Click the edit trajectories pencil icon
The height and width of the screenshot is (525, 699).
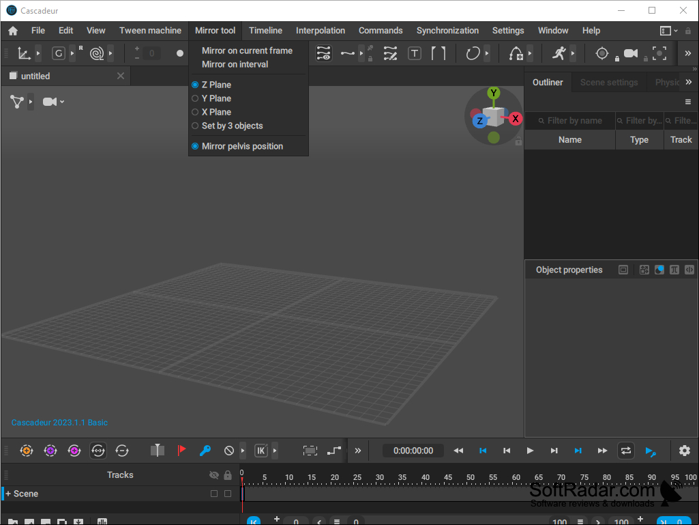[390, 53]
